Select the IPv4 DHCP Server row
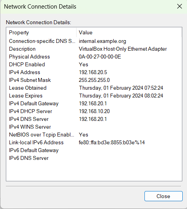187x209 pixels. [94, 111]
